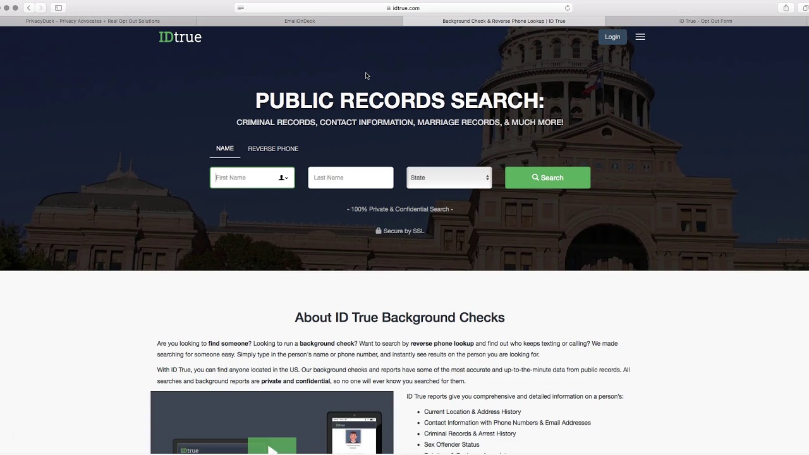Image resolution: width=809 pixels, height=455 pixels.
Task: Select the NAME search tab
Action: (x=225, y=149)
